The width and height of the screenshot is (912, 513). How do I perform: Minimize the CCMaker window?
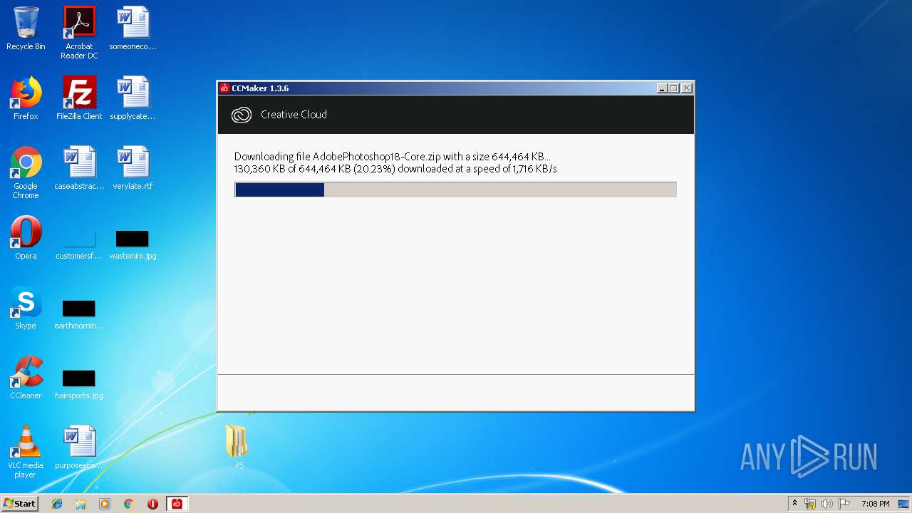point(662,88)
